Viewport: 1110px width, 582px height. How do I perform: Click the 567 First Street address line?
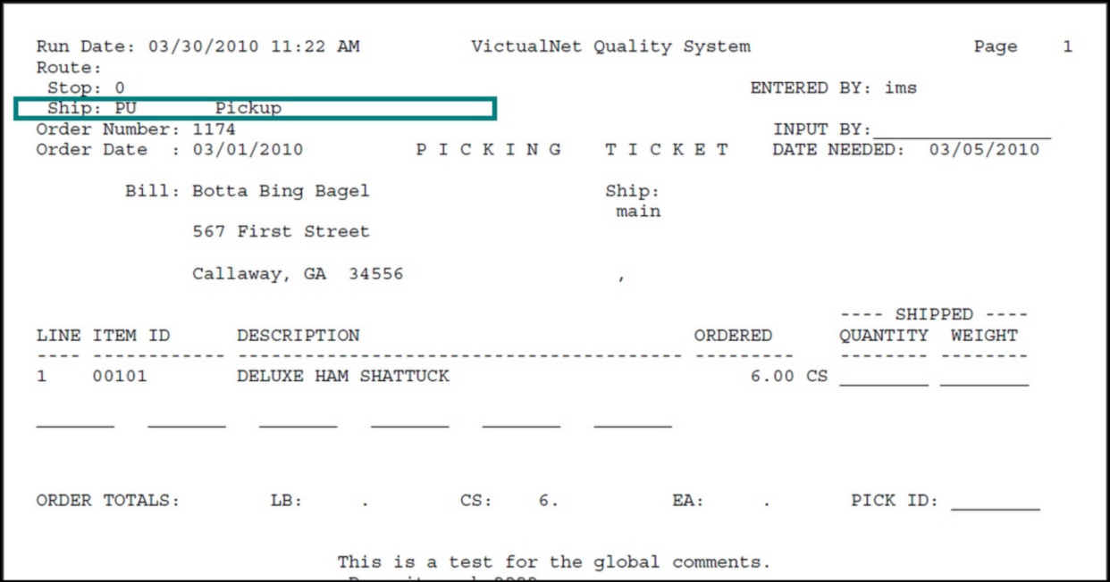[x=281, y=232]
